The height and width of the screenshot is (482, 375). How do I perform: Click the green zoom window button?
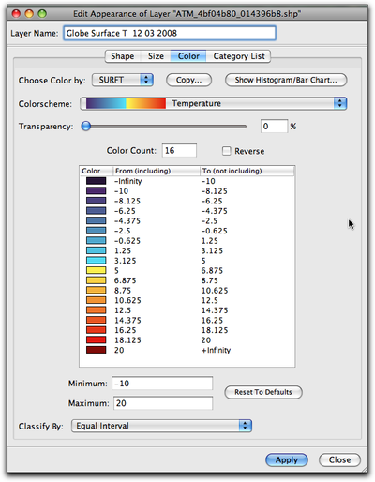42,13
